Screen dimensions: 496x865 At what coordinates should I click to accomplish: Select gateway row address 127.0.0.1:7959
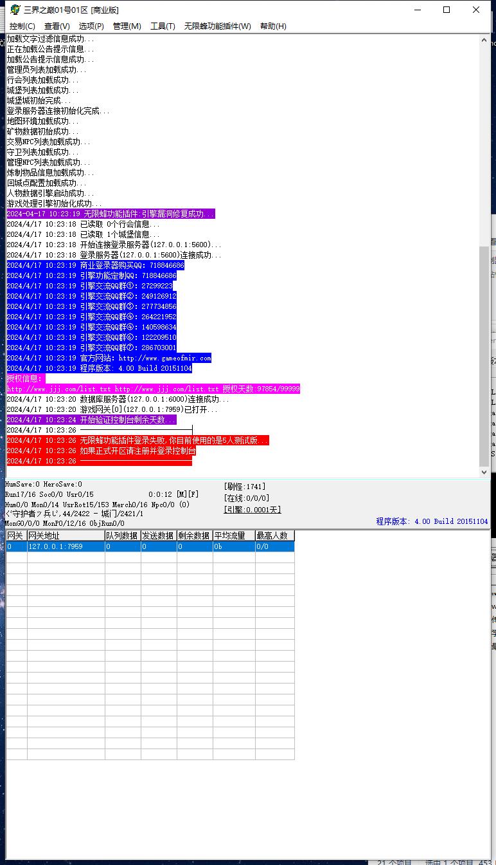coord(66,546)
